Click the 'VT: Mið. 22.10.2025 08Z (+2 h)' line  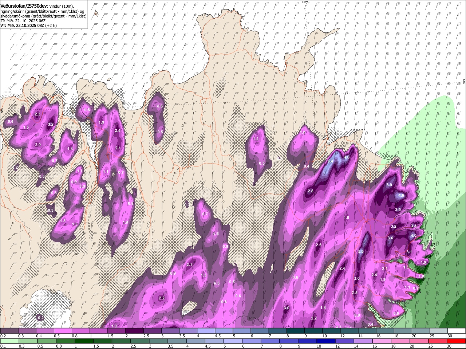(x=28, y=26)
